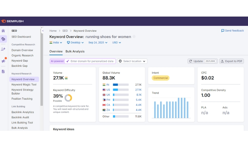Click the domain for personalized data field
The width and height of the screenshot is (248, 149).
[92, 61]
